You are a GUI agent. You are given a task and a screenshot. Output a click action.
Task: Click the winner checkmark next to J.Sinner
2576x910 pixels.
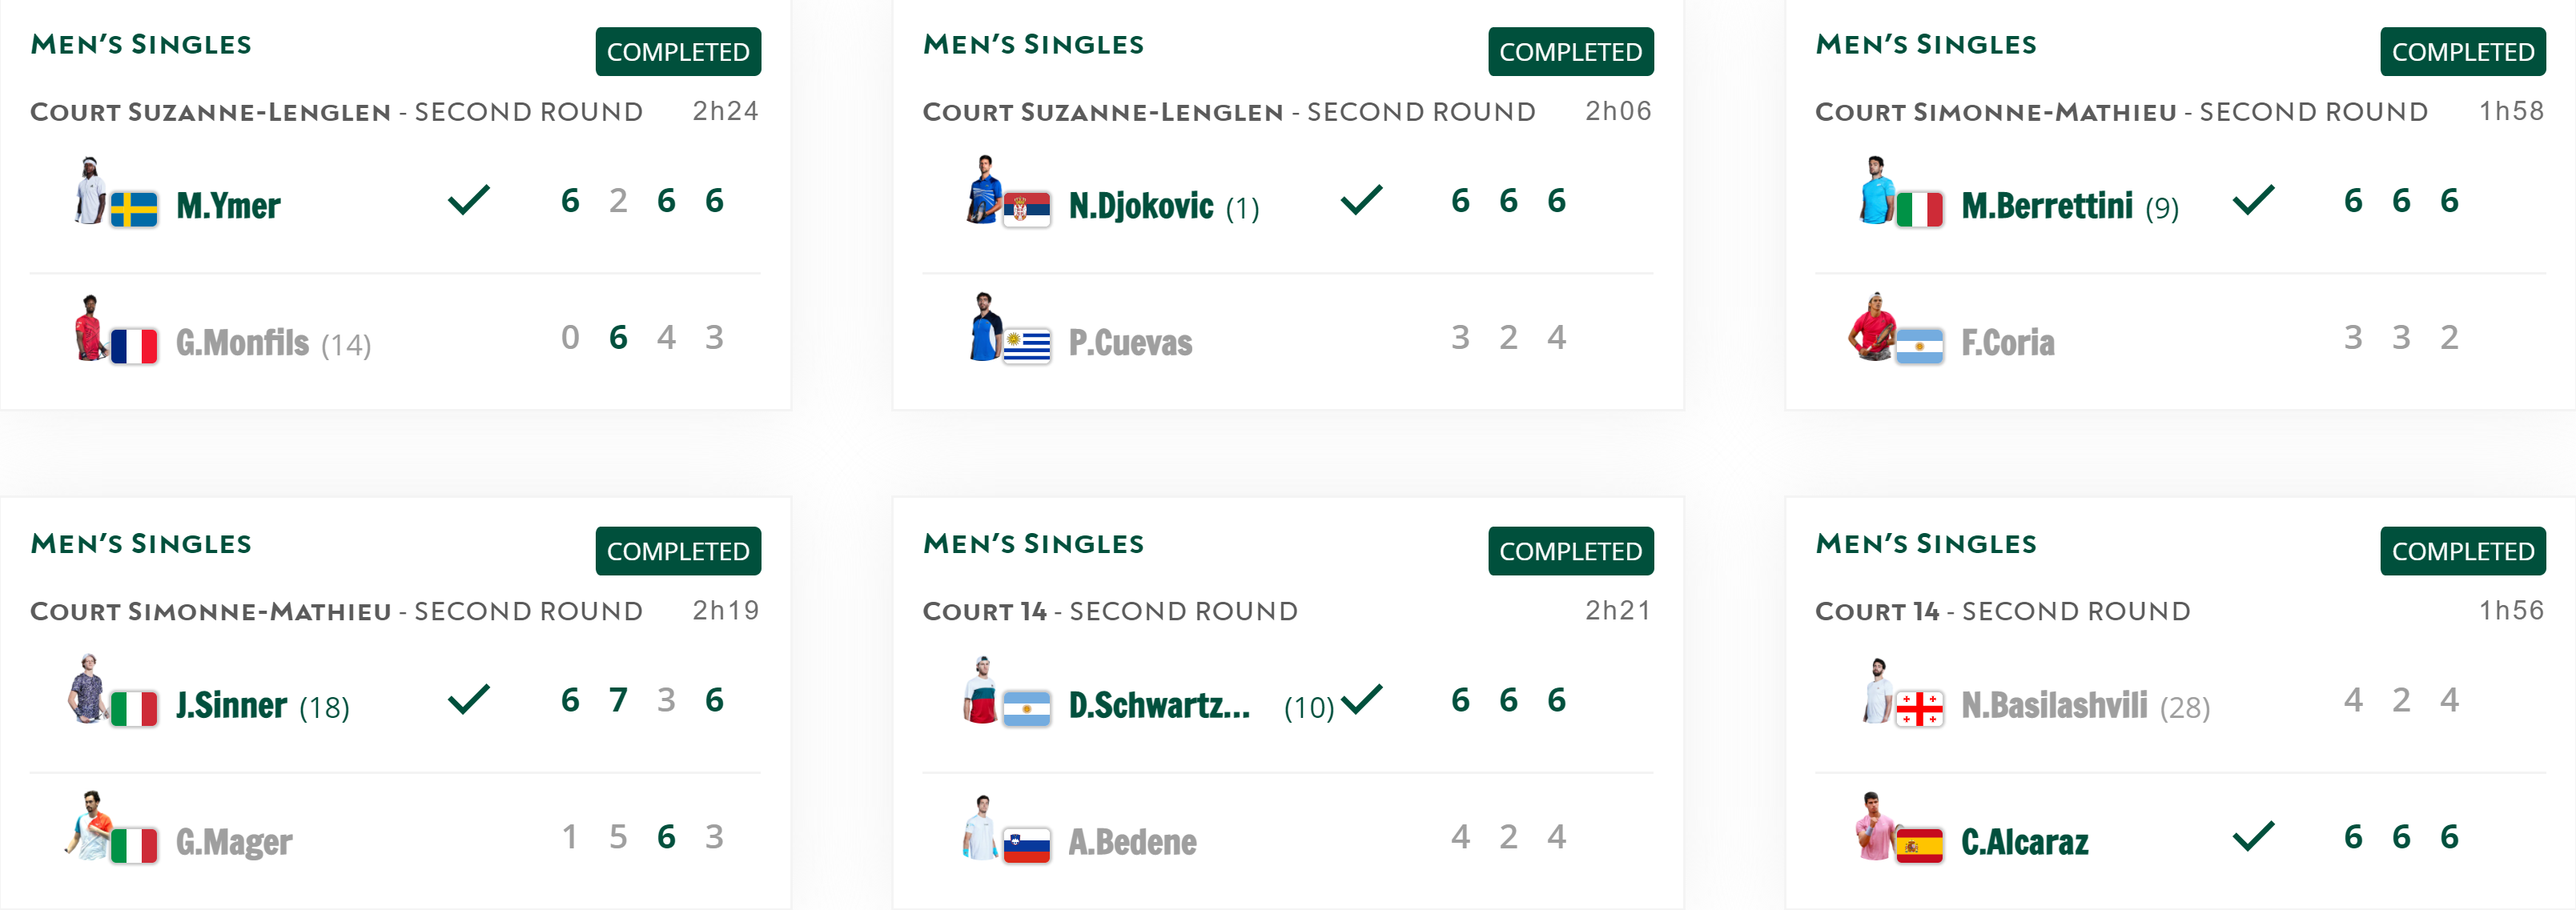(468, 699)
